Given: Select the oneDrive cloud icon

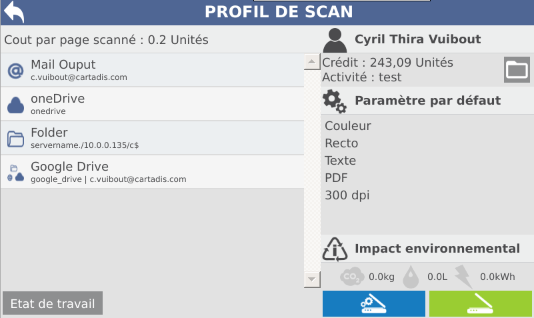Looking at the screenshot, I should click(x=15, y=105).
